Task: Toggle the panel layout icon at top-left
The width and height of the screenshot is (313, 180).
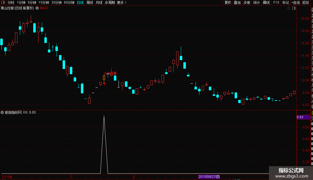Action: point(3,2)
